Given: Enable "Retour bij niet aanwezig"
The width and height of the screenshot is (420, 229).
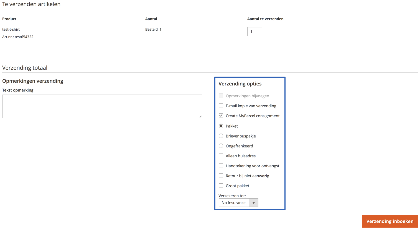Looking at the screenshot, I should tap(221, 176).
